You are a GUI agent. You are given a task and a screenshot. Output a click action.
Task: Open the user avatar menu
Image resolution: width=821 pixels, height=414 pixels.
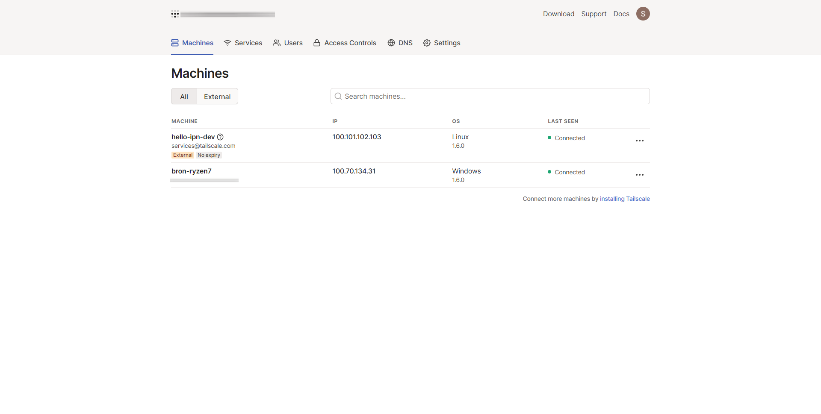643,14
